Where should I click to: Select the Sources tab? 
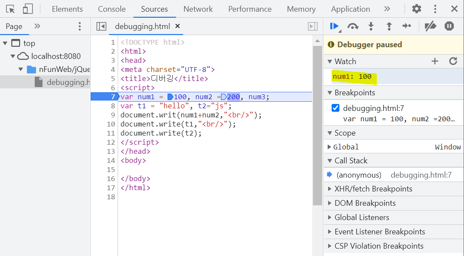[x=155, y=9]
